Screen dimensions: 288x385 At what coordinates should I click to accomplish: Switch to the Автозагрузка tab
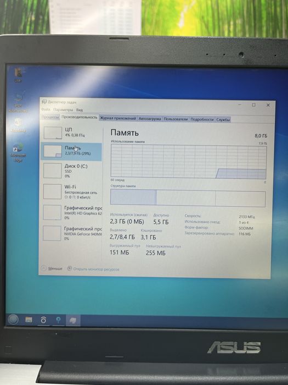tap(150, 119)
